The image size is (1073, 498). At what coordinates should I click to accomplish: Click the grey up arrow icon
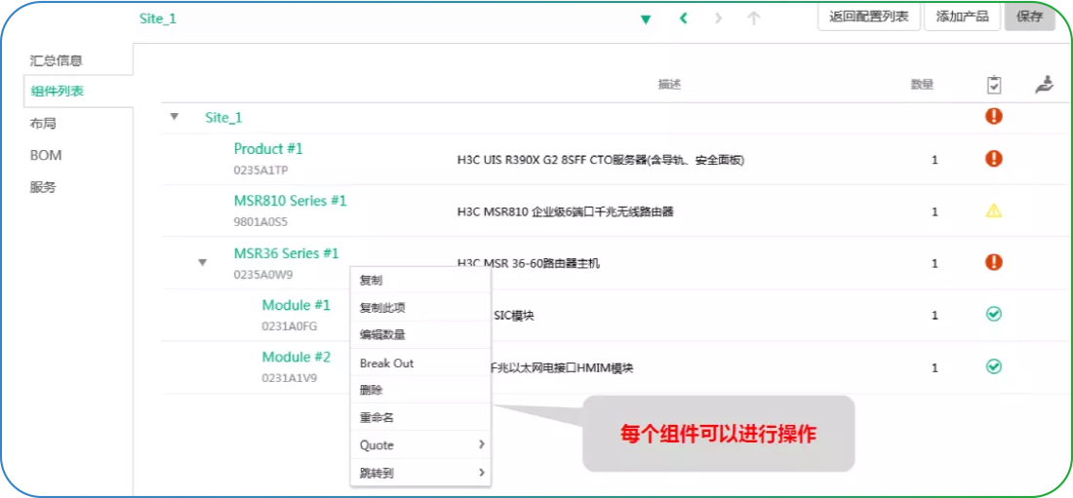pos(753,19)
